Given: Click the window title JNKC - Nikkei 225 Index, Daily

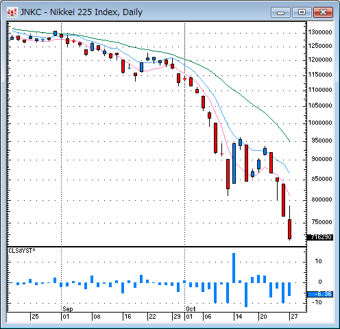Looking at the screenshot, I should [82, 12].
